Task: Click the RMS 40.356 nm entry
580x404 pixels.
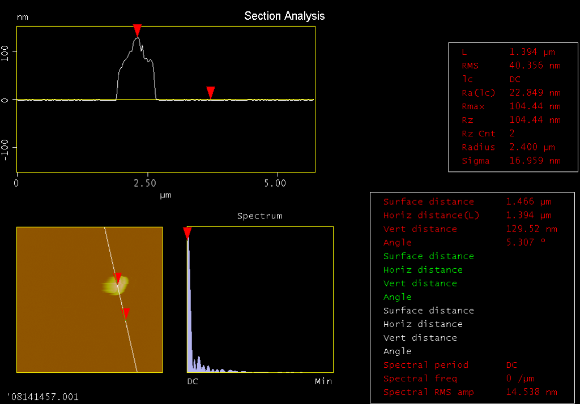Action: tap(511, 66)
